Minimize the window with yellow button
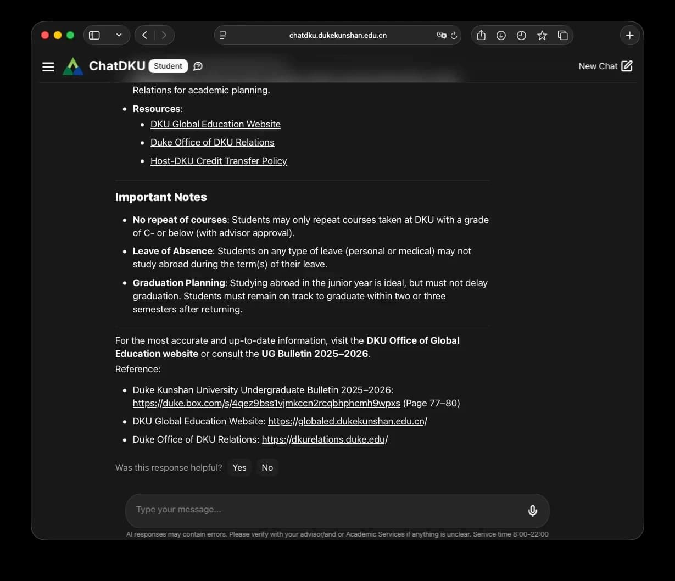The height and width of the screenshot is (581, 675). pos(58,35)
